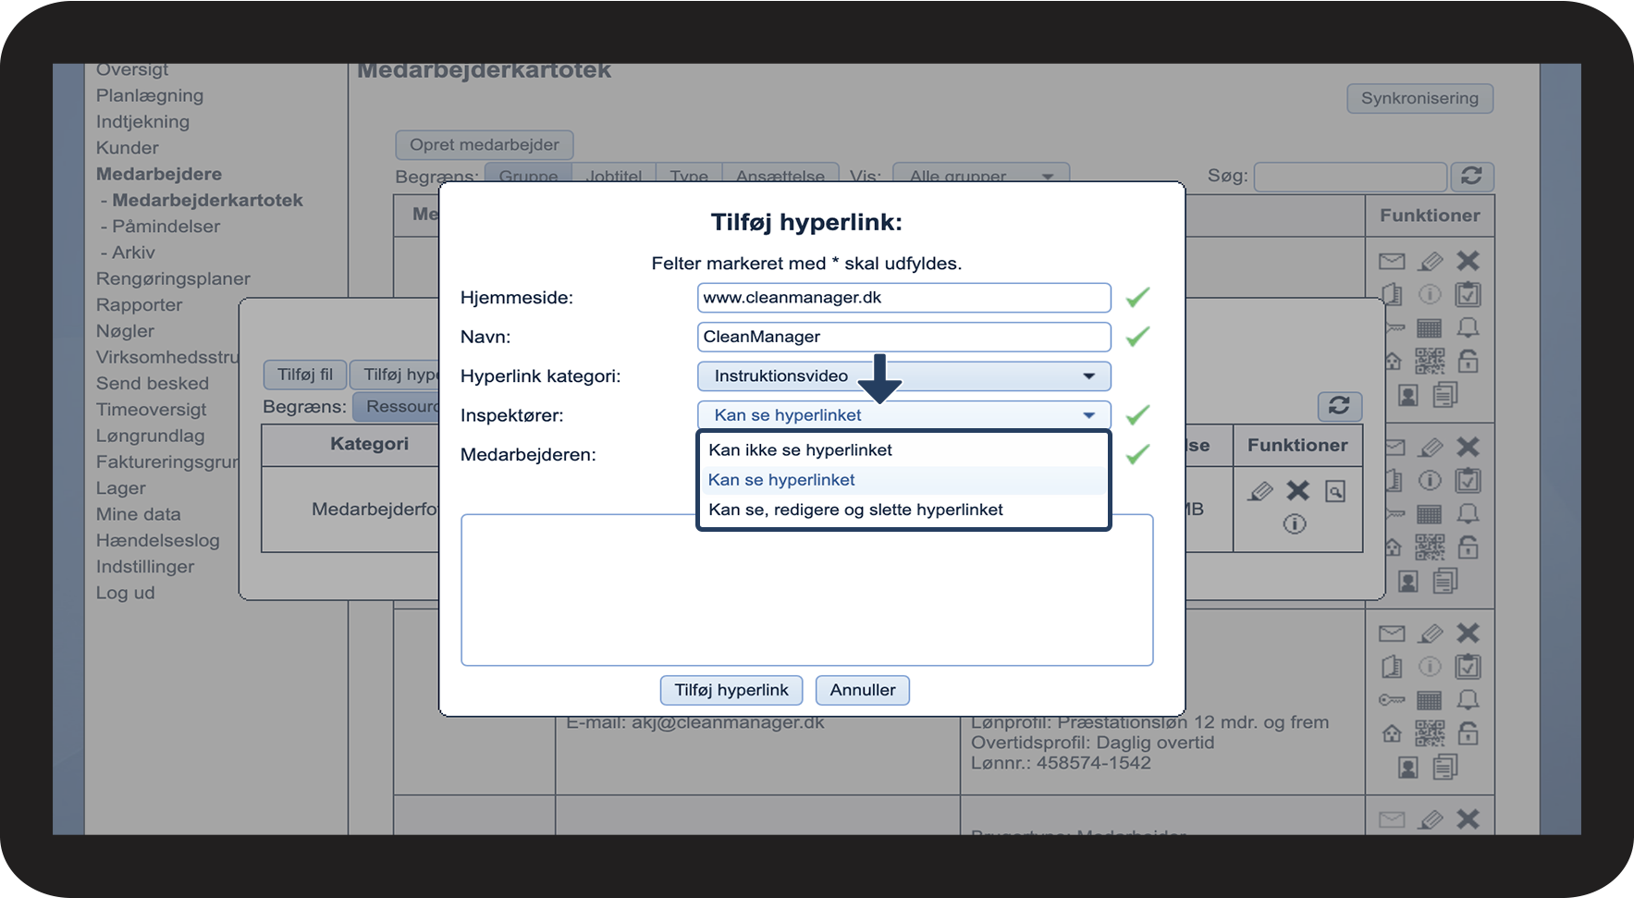Click the Synkronisering button
The image size is (1634, 898).
[x=1419, y=98]
